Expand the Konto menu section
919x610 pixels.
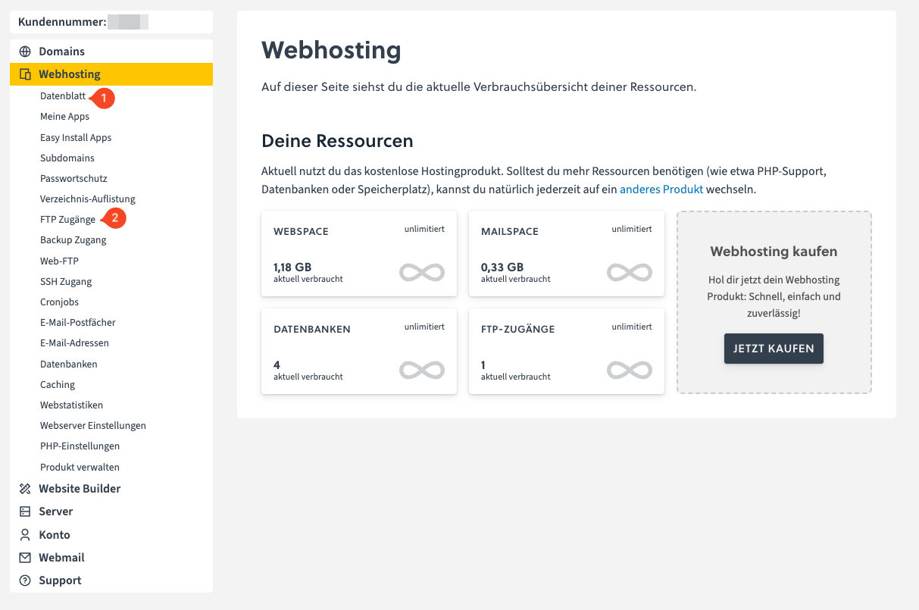click(55, 535)
